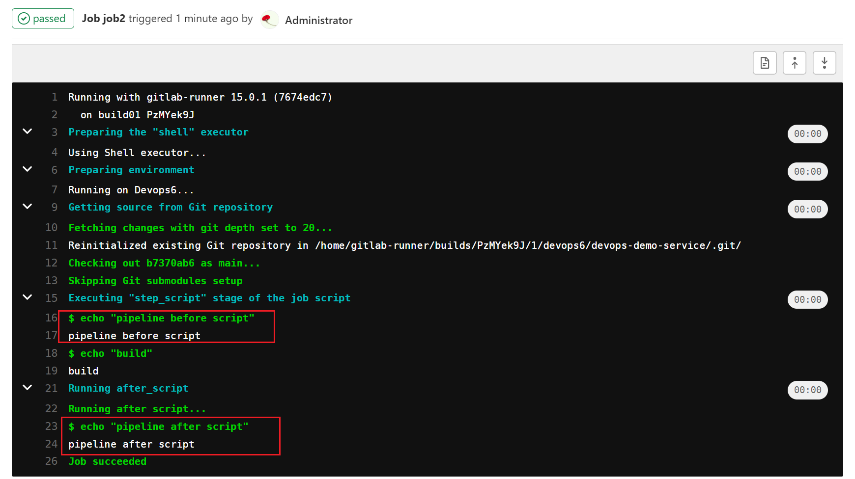Click the echo "build" command line
Viewport: 855px width, 479px height.
(110, 353)
